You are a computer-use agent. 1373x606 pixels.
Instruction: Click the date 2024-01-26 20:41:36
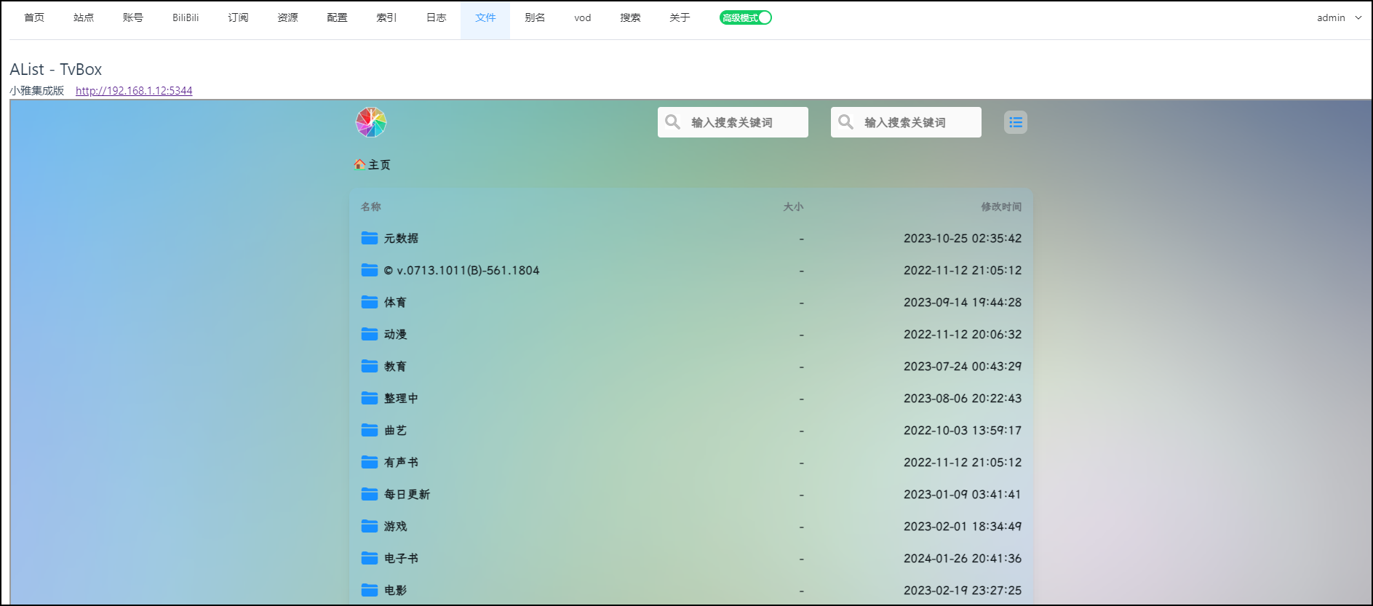[963, 558]
